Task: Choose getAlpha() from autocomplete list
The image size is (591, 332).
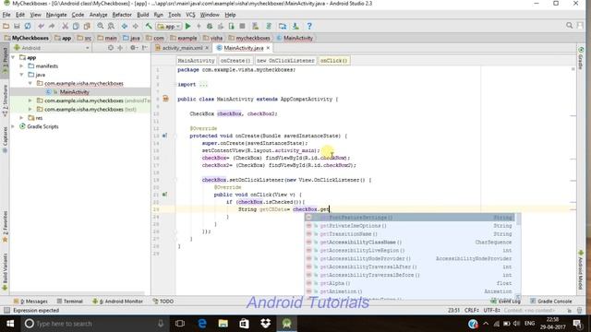Action: [411, 283]
